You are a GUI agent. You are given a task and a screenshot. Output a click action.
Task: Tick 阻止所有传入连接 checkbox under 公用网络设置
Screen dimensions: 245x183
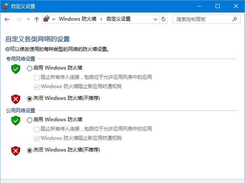(x=37, y=129)
